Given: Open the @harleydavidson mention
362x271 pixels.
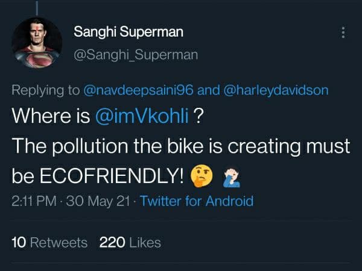Looking at the screenshot, I should point(276,90).
